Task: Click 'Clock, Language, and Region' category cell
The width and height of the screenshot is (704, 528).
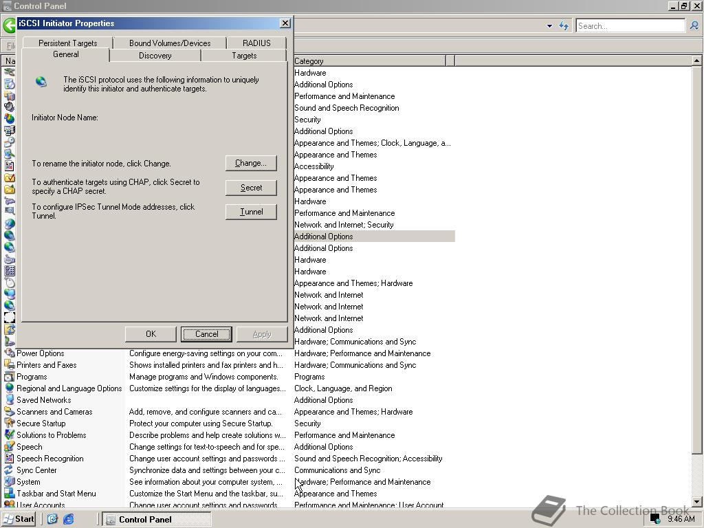Action: [x=343, y=388]
